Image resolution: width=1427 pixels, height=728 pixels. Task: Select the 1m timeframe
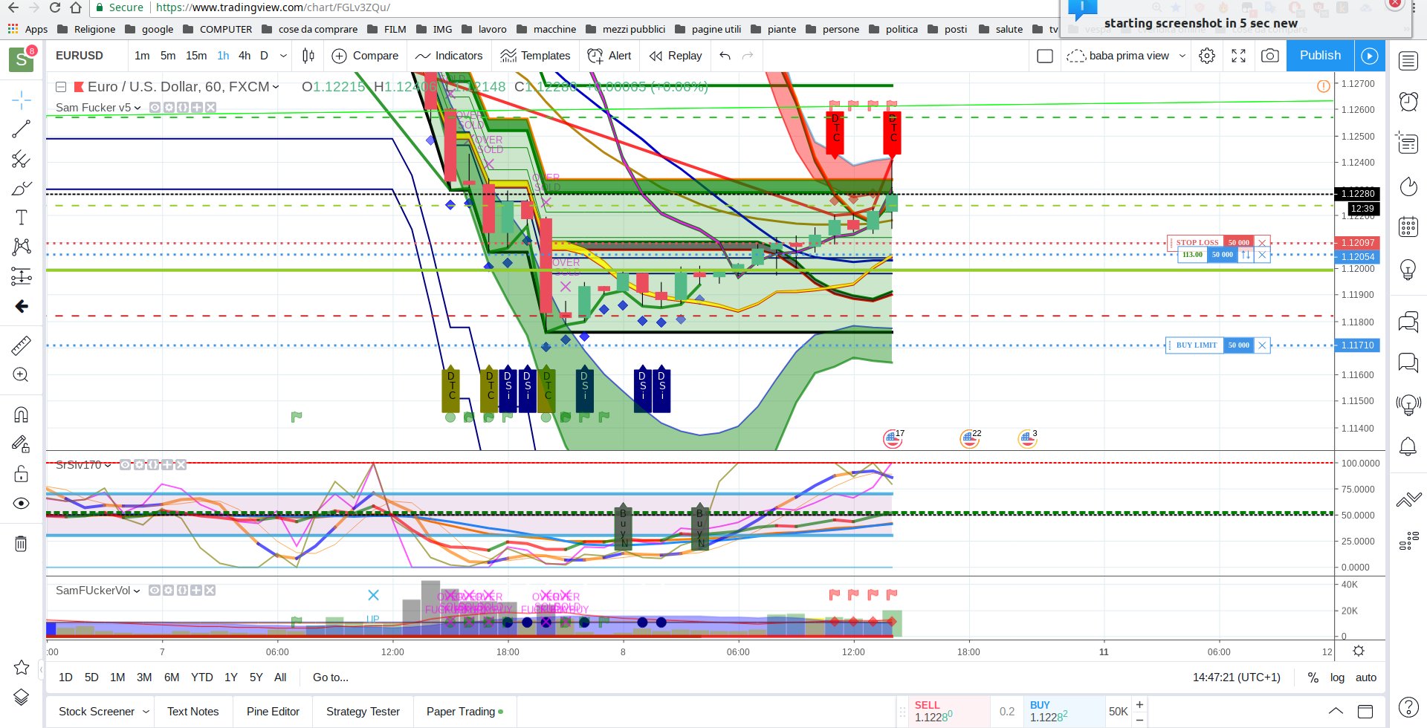coord(142,56)
